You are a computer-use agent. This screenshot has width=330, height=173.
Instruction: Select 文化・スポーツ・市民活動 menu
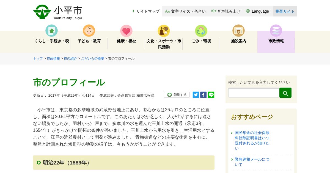click(x=164, y=44)
